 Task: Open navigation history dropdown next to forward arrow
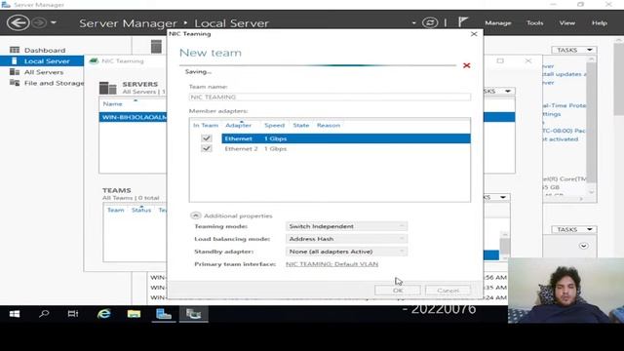(x=54, y=22)
